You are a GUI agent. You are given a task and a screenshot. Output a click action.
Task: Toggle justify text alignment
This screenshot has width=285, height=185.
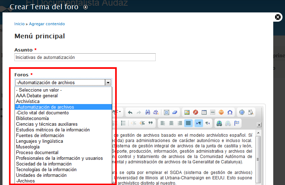[x=188, y=123]
